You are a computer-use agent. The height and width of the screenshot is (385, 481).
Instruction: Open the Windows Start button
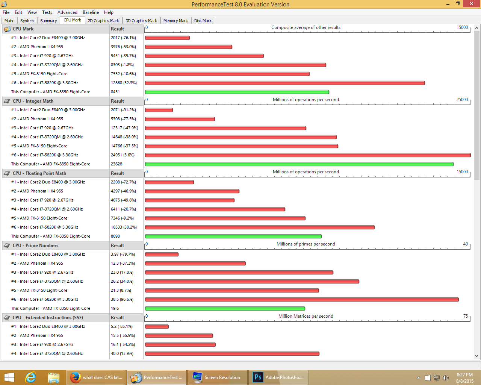pyautogui.click(x=9, y=377)
